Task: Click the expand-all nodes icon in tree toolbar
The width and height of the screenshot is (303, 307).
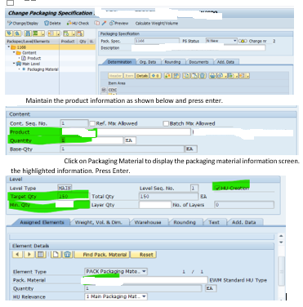Action: pos(9,33)
